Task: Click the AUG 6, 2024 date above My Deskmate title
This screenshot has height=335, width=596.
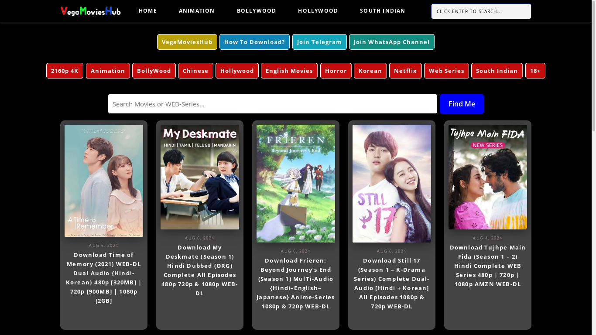Action: tap(200, 238)
